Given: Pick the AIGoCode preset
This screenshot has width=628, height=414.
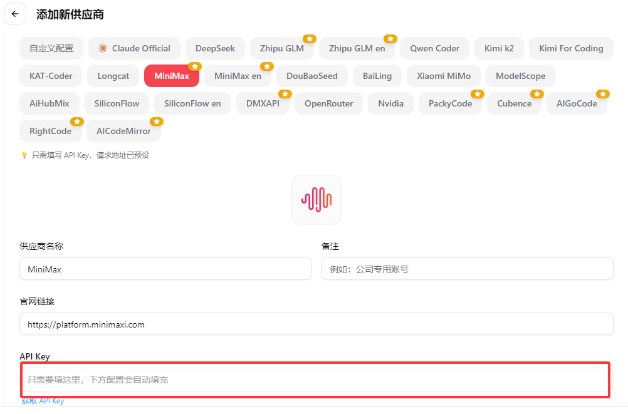Looking at the screenshot, I should [577, 104].
